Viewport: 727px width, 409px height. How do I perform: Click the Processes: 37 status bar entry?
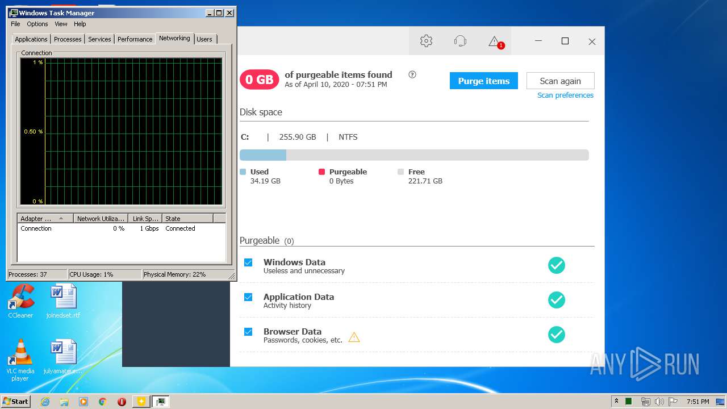point(37,274)
